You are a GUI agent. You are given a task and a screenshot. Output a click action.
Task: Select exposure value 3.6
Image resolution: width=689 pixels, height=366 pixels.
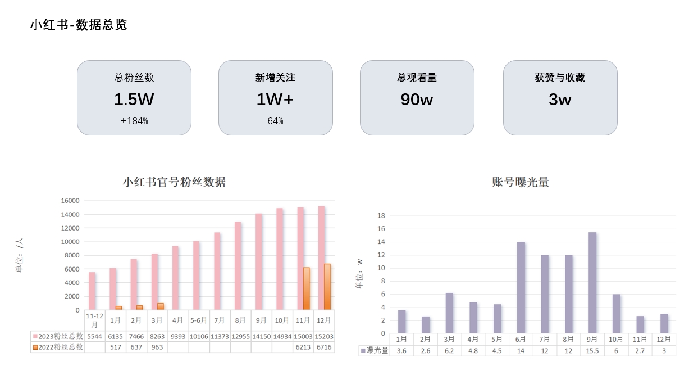[401, 351]
